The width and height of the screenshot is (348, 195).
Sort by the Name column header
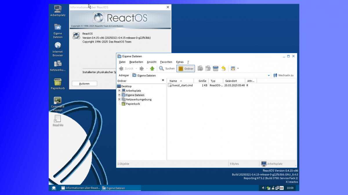174,81
